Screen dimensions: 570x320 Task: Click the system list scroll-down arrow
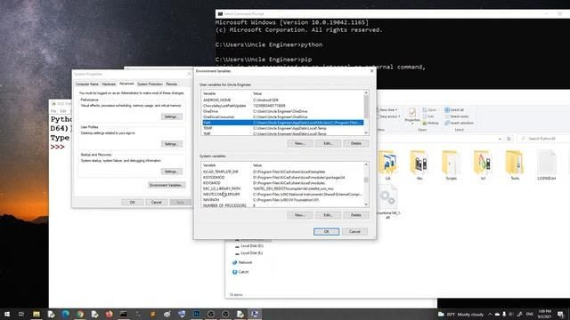(x=366, y=204)
